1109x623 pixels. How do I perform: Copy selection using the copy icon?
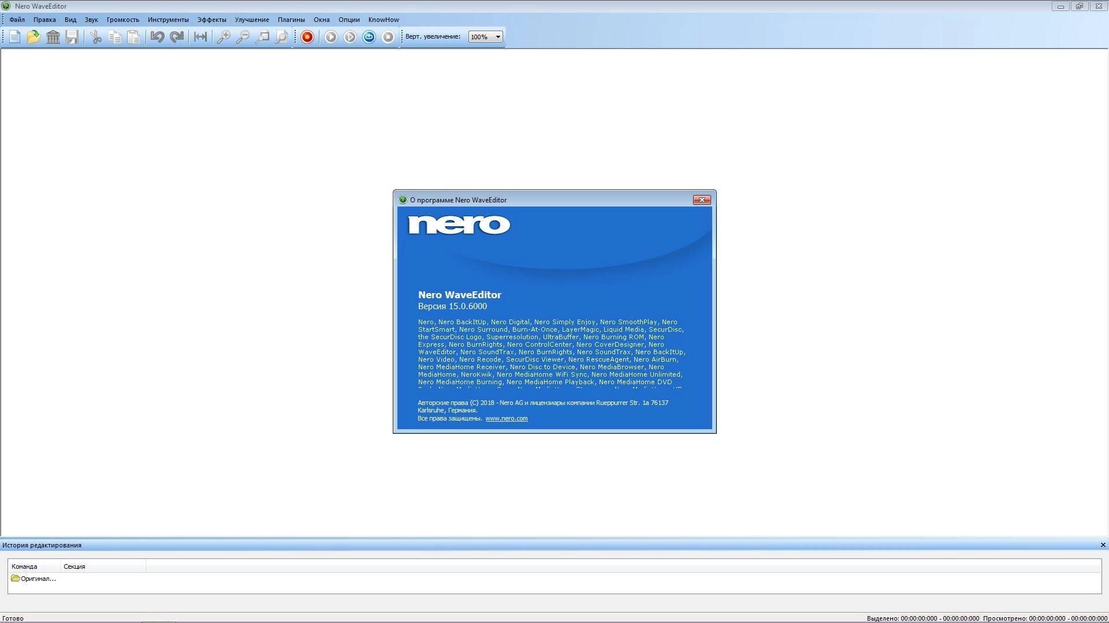pos(115,37)
